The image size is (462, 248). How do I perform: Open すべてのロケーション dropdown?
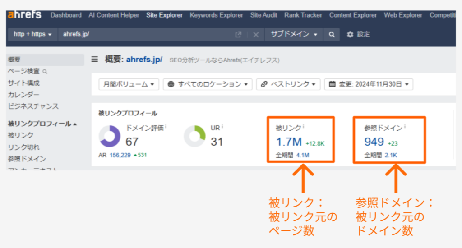(x=208, y=84)
